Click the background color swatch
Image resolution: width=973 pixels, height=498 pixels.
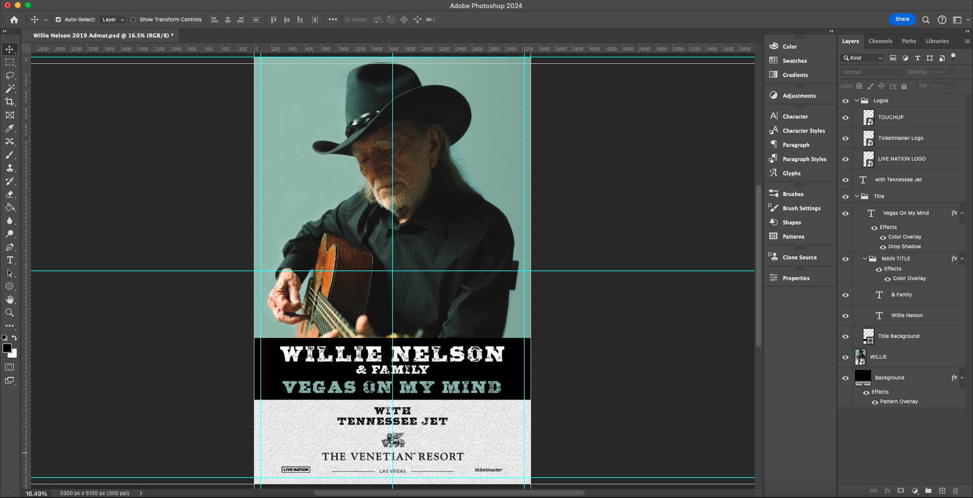(x=14, y=354)
